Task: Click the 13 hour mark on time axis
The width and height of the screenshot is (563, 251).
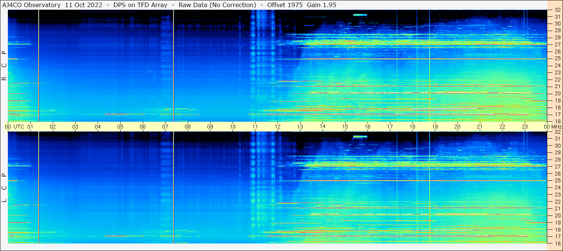Action: (300, 127)
